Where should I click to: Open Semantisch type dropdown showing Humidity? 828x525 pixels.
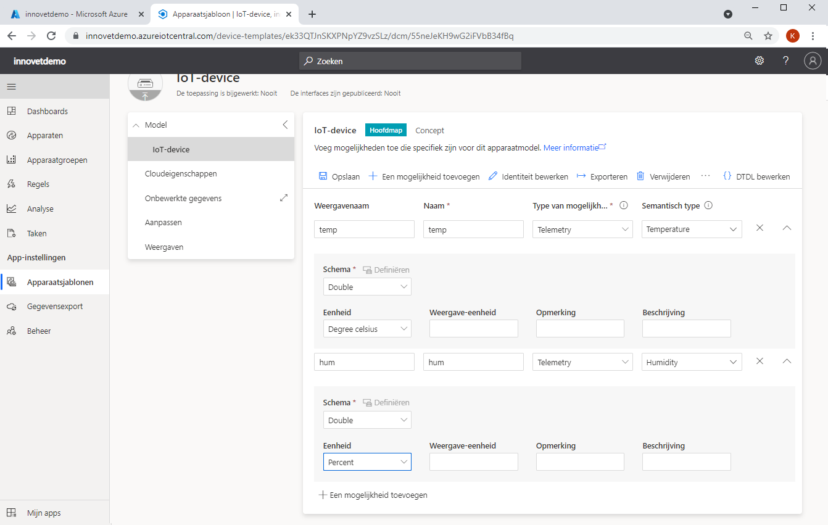(x=692, y=362)
